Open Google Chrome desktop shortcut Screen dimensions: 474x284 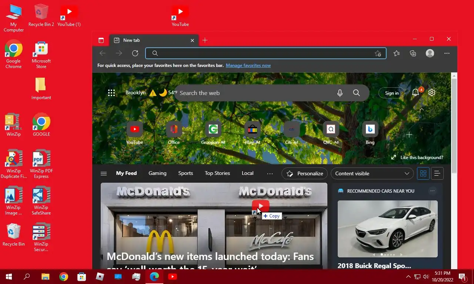pos(14,54)
